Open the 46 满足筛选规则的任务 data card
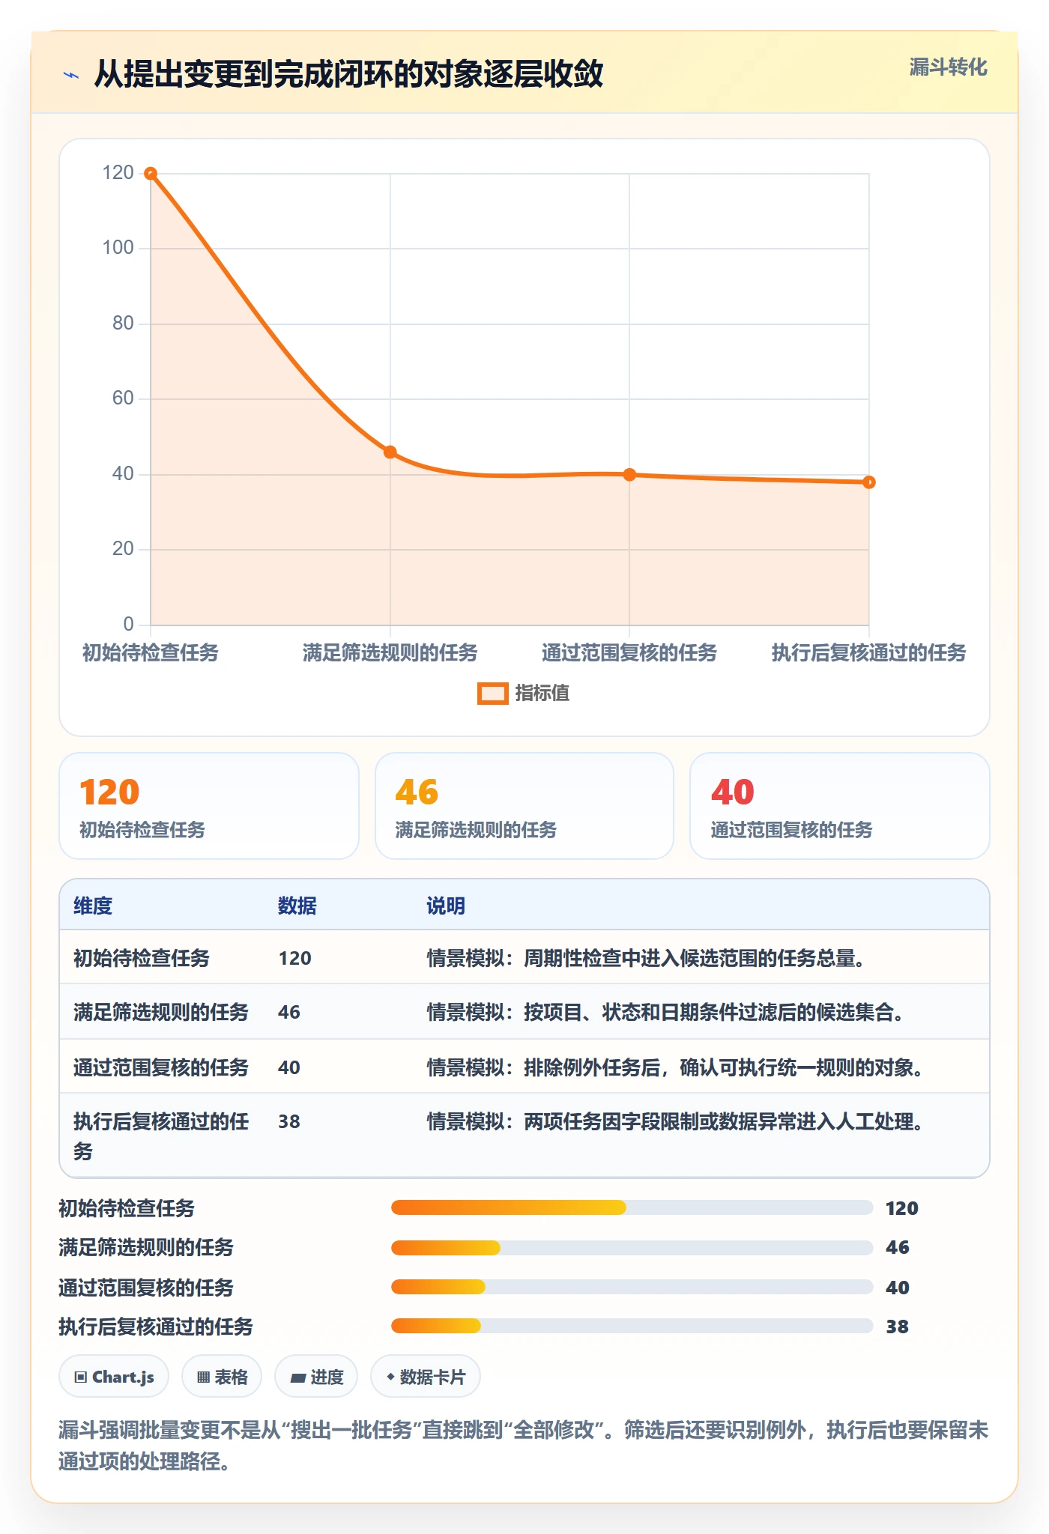The height and width of the screenshot is (1534, 1049). (x=524, y=806)
